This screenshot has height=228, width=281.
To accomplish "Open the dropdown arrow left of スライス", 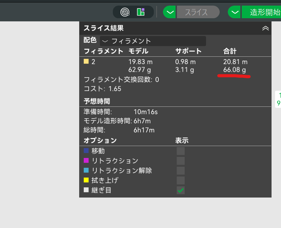I will pos(170,12).
